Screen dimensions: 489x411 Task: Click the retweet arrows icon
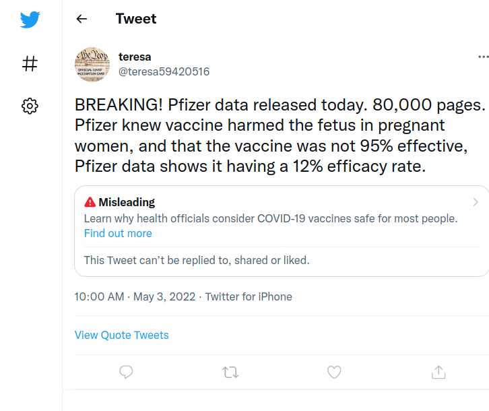pos(230,373)
